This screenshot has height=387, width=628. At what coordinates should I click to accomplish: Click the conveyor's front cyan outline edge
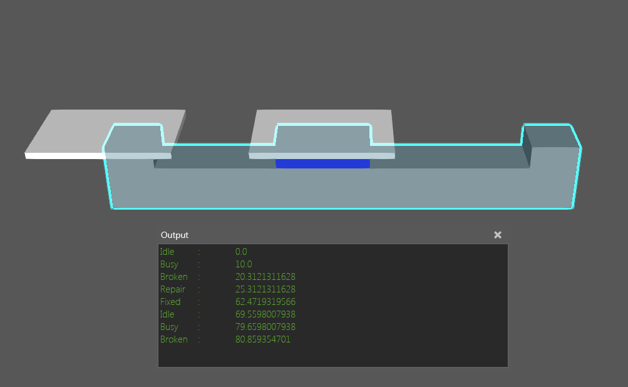(x=344, y=207)
